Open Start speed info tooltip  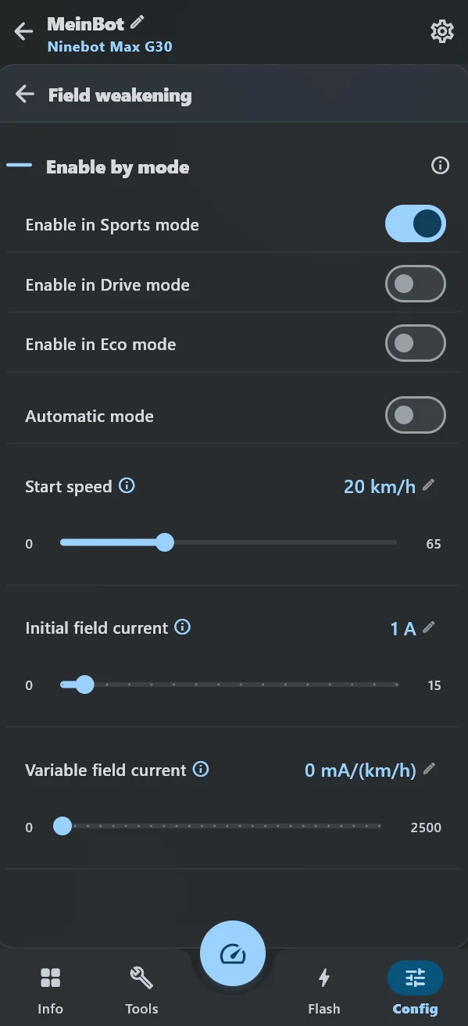coord(127,485)
